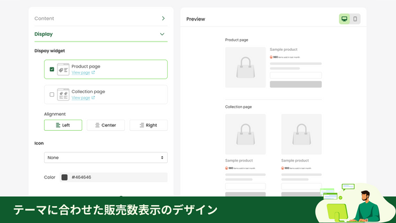
Task: Click the Alignment label
Action: 55,114
